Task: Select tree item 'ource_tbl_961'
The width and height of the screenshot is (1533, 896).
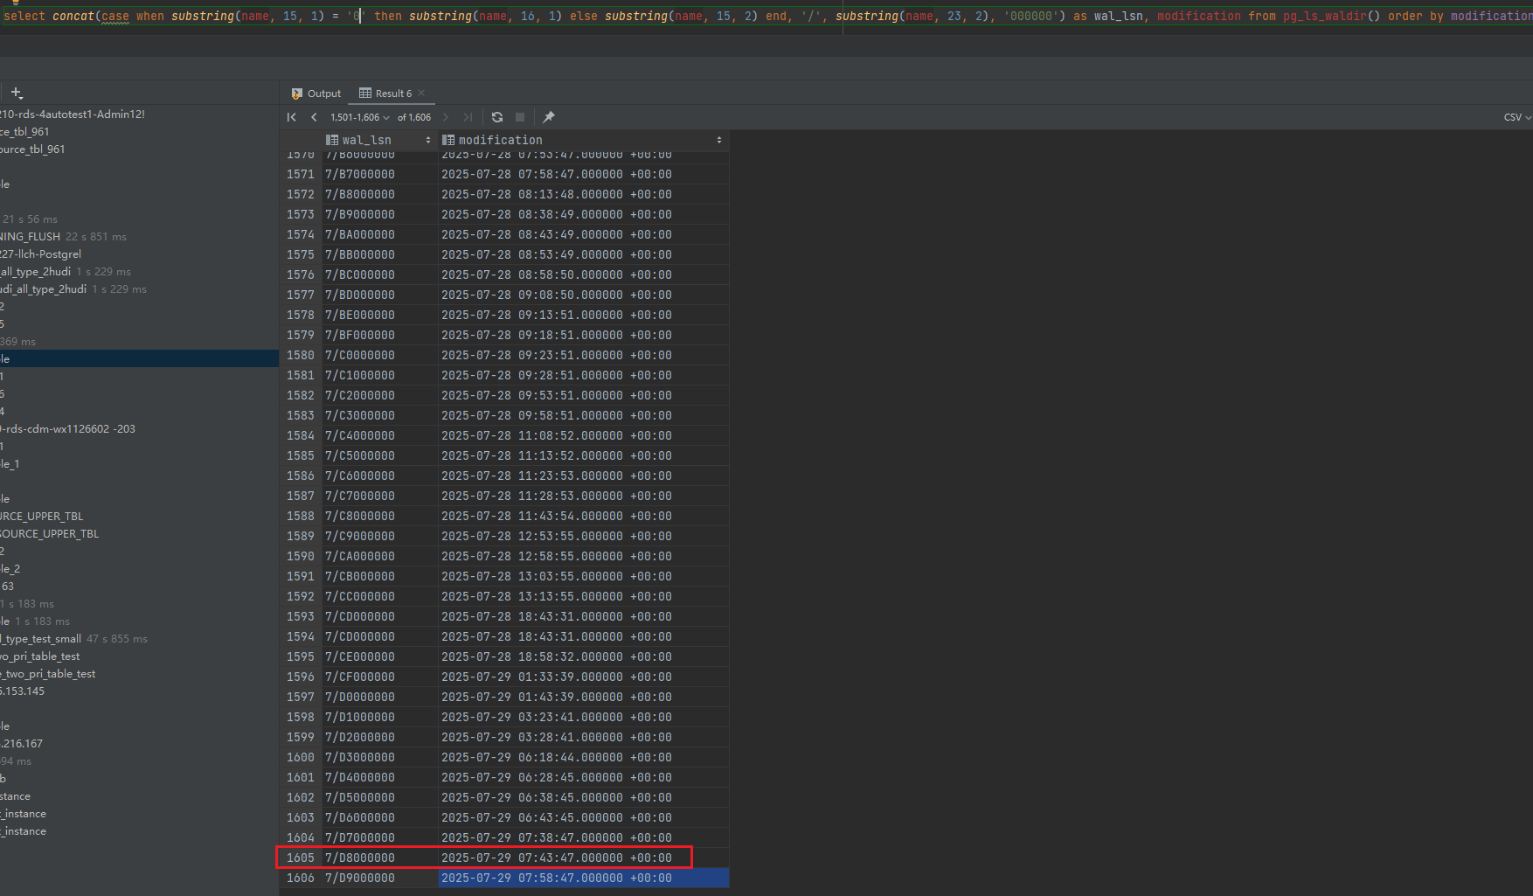Action: tap(33, 149)
